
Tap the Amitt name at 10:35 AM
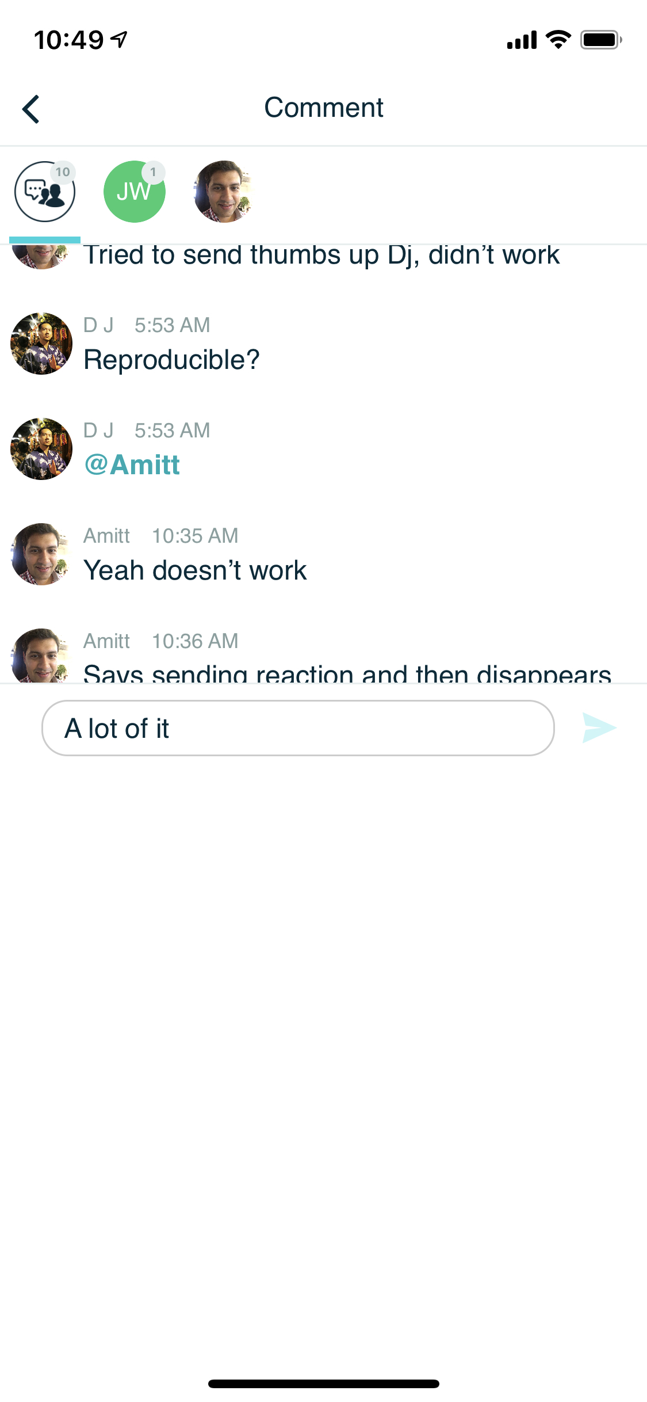pos(107,536)
